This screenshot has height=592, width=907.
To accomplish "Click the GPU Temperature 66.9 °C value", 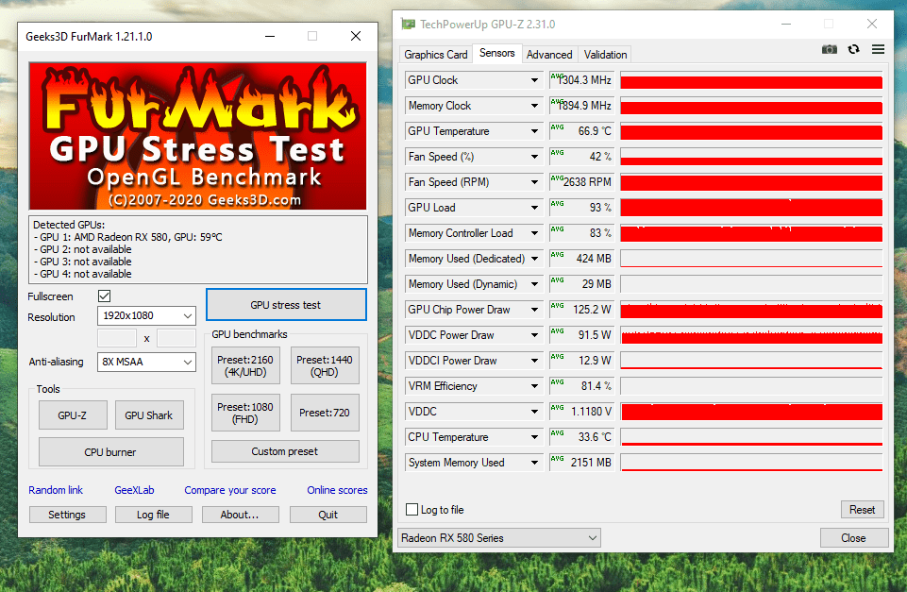I will pos(582,131).
